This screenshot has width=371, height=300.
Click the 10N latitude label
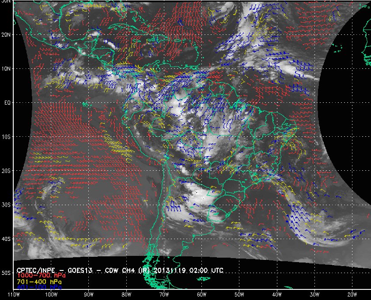6,69
